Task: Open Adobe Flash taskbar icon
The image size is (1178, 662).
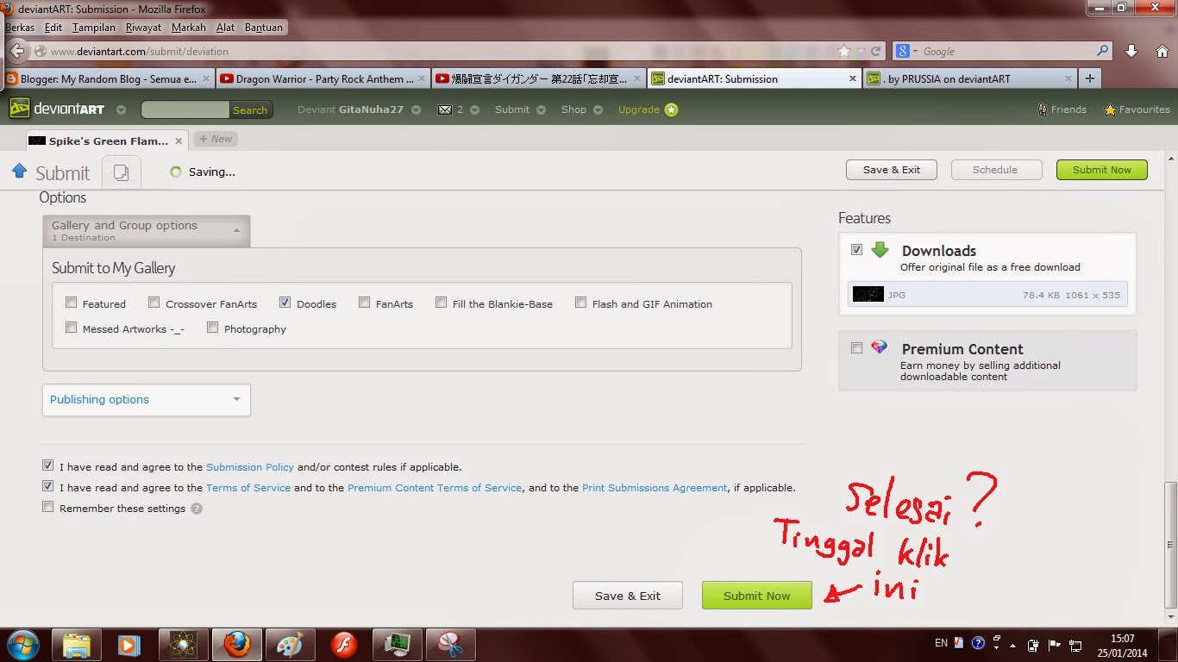Action: (x=344, y=644)
